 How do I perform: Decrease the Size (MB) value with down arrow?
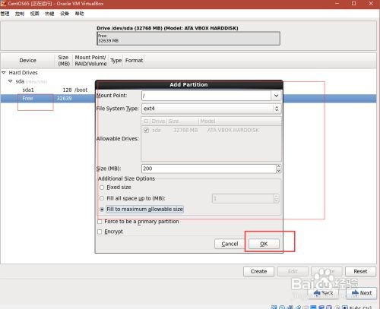click(x=278, y=171)
